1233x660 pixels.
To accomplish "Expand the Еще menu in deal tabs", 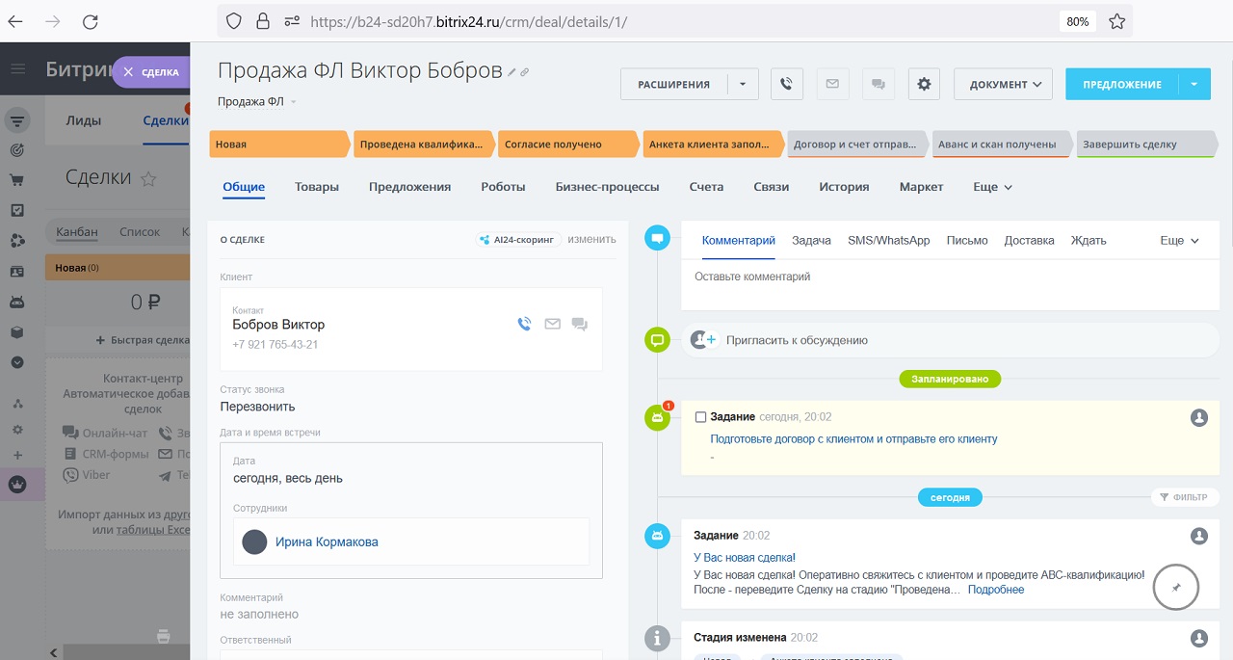I will pyautogui.click(x=992, y=187).
